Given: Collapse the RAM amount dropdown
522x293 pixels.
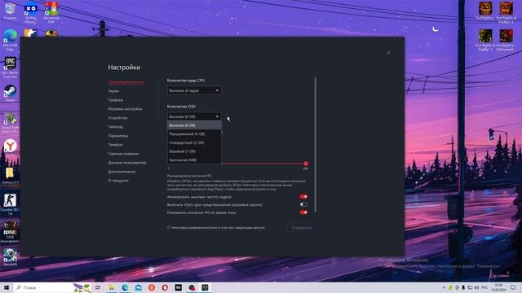Looking at the screenshot, I should coord(194,116).
